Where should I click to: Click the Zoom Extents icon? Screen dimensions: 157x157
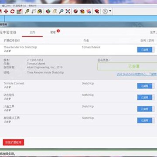tap(68, 11)
